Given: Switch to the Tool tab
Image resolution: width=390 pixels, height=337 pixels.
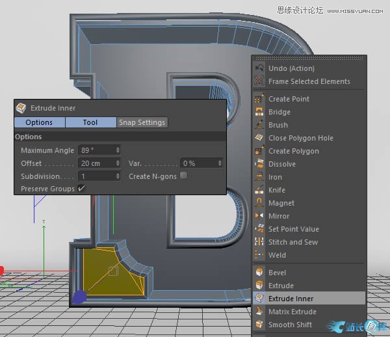Looking at the screenshot, I should pyautogui.click(x=90, y=122).
